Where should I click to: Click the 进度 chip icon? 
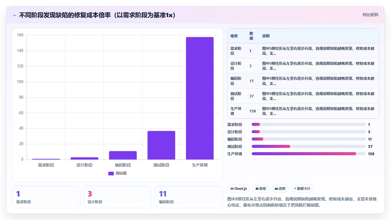[x=276, y=189]
